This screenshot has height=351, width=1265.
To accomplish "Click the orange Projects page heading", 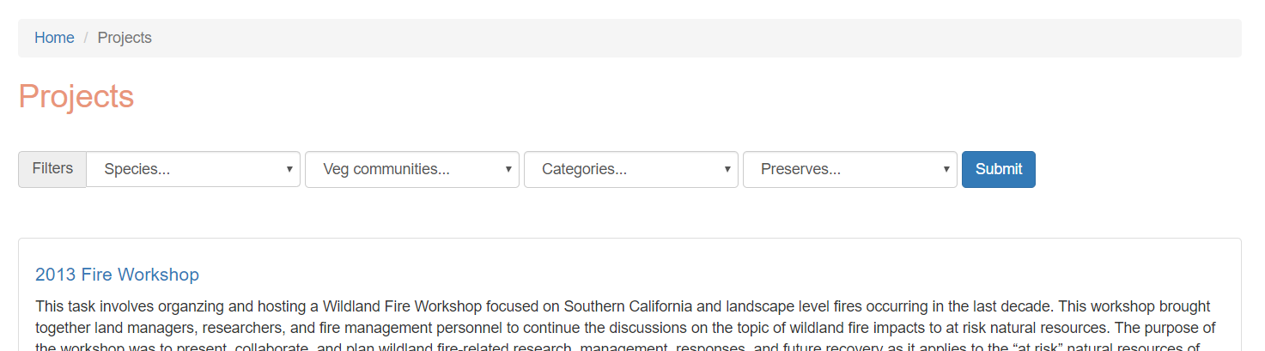I will [76, 97].
